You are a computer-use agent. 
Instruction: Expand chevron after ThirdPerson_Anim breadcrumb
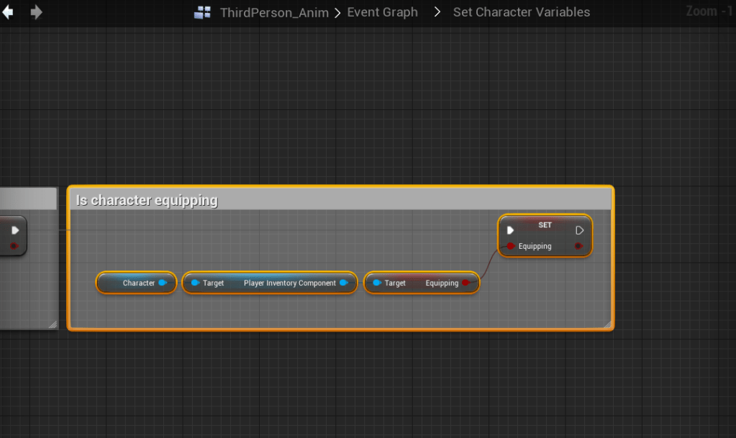point(337,12)
